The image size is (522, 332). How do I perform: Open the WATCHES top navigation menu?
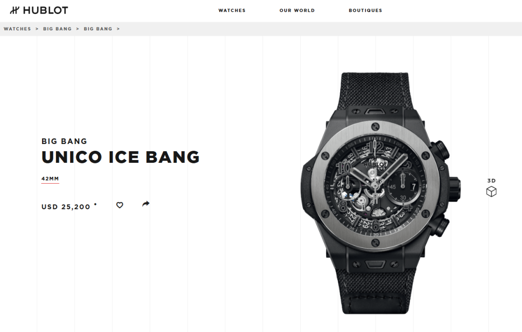232,10
